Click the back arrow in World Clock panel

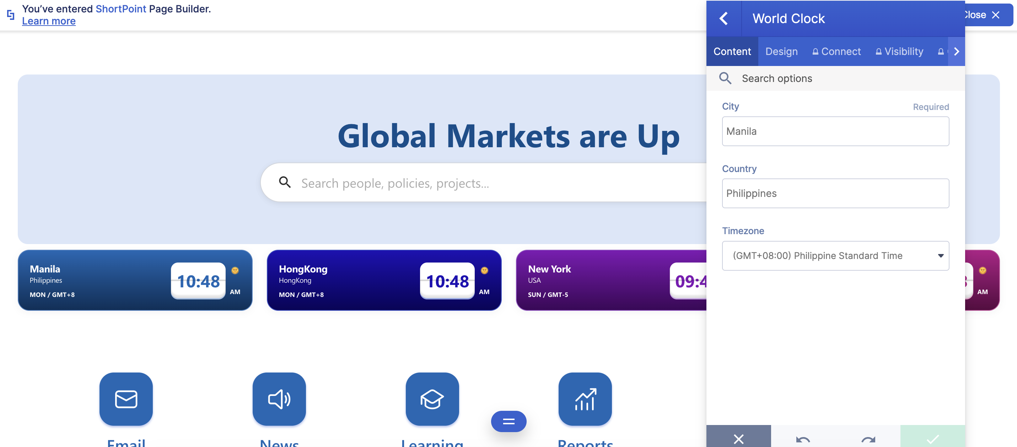pyautogui.click(x=723, y=18)
